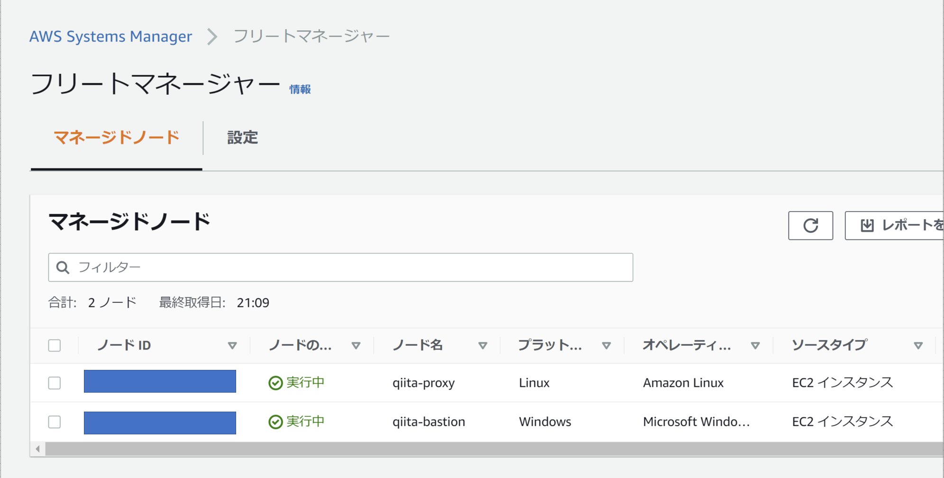The image size is (944, 478).
Task: Click the running status icon for qiita-proxy
Action: [x=275, y=383]
